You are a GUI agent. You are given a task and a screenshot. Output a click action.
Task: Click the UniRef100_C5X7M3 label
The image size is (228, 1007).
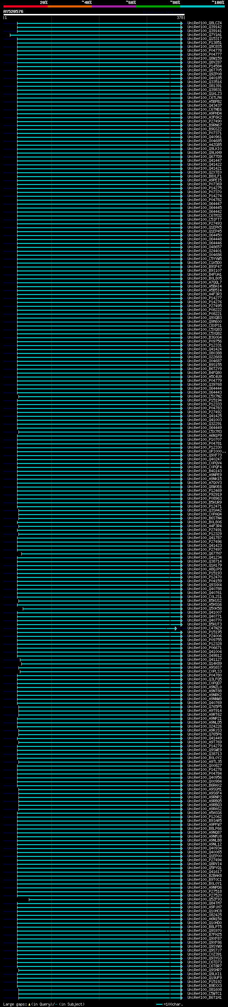point(204,432)
